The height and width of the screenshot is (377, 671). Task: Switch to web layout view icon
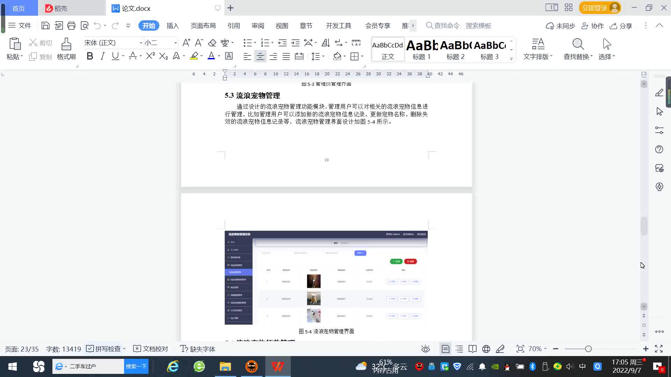click(x=486, y=349)
